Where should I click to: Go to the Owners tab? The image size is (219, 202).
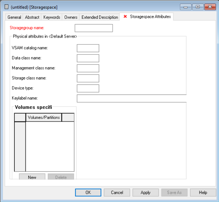tap(71, 17)
